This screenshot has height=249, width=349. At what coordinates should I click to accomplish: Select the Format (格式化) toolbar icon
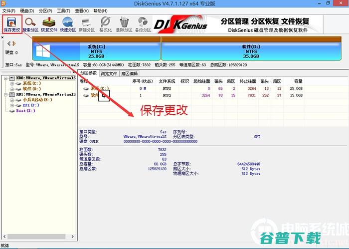(x=105, y=24)
